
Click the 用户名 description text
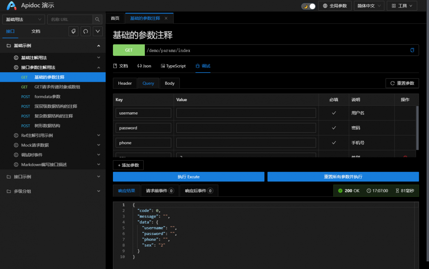coord(358,113)
